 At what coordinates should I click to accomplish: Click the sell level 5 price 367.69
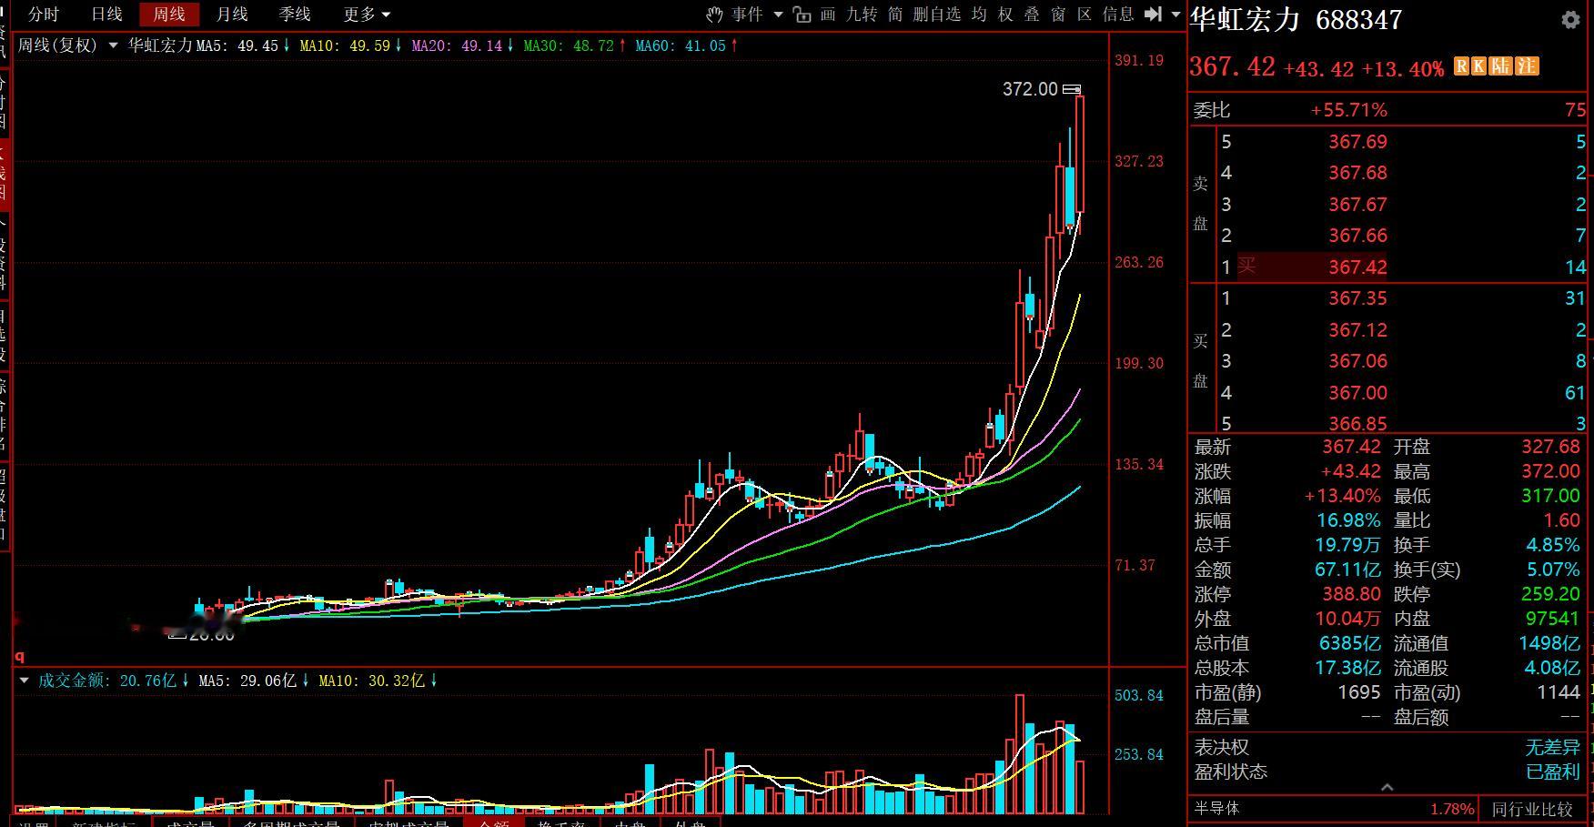click(1357, 142)
